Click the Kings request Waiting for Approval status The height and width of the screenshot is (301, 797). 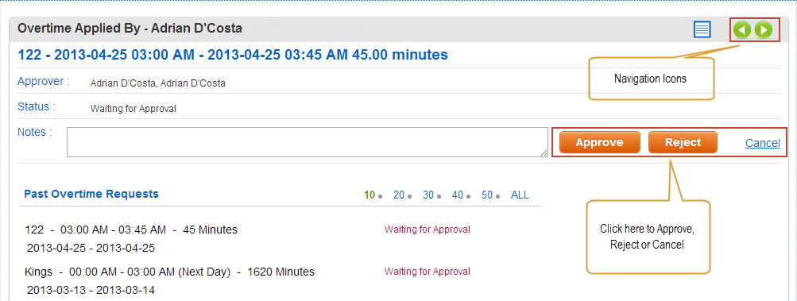(x=427, y=272)
